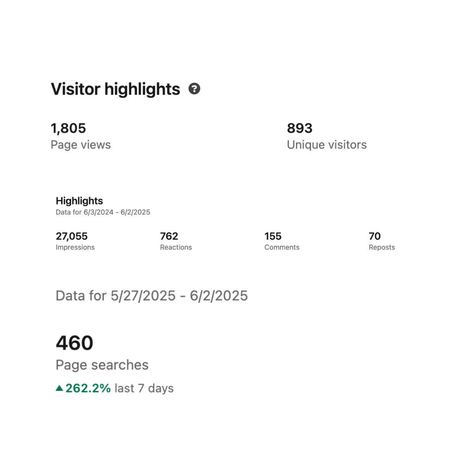The height and width of the screenshot is (459, 459).
Task: Click the 762 reactions figure
Action: 169,236
